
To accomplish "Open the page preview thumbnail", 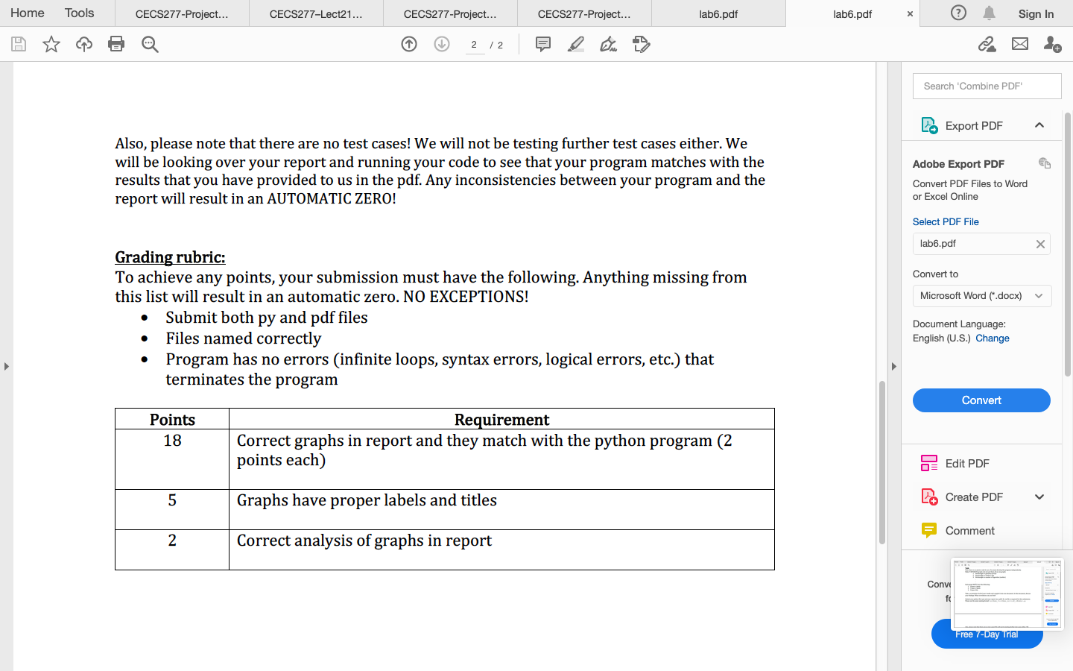I will 1007,593.
